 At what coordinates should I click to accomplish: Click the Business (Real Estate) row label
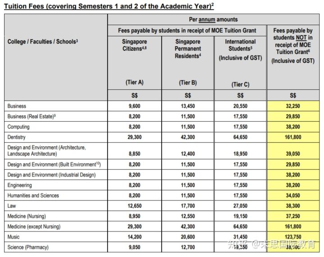point(31,117)
